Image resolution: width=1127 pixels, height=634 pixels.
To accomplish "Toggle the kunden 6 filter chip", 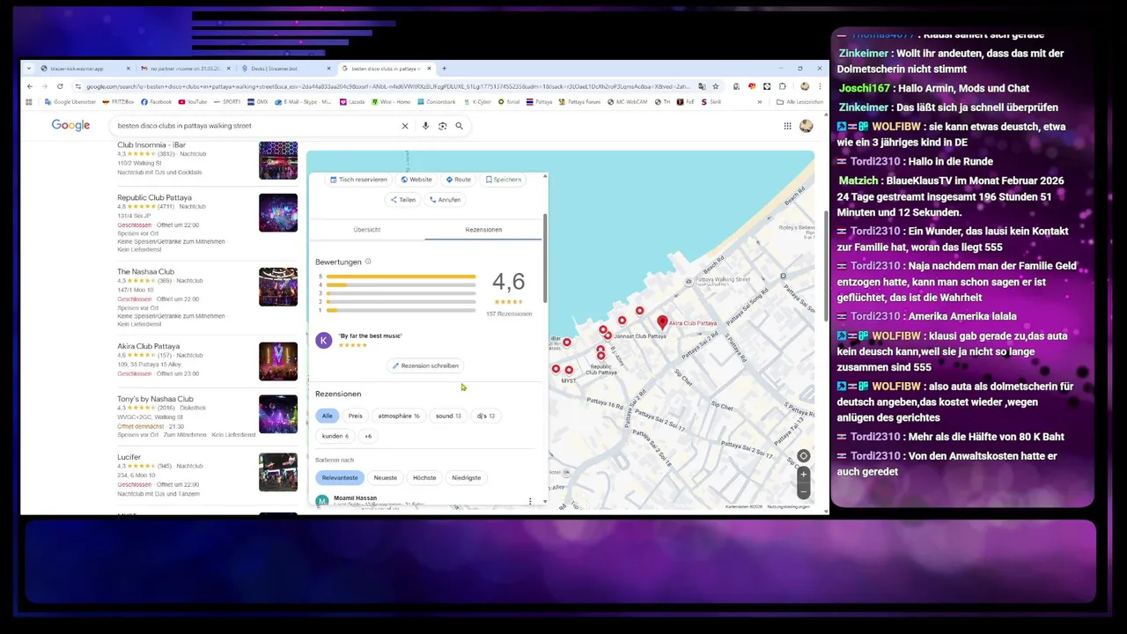I will 335,436.
